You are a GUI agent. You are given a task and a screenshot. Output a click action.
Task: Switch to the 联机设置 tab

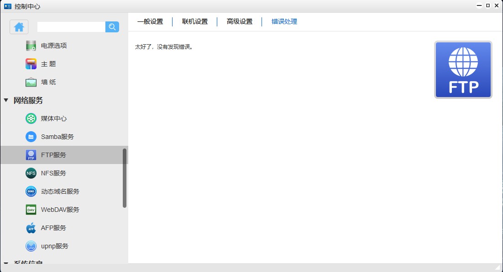(x=194, y=21)
